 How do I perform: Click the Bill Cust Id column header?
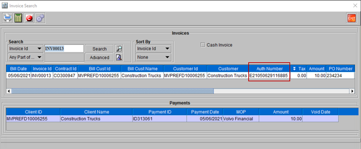[99, 69]
